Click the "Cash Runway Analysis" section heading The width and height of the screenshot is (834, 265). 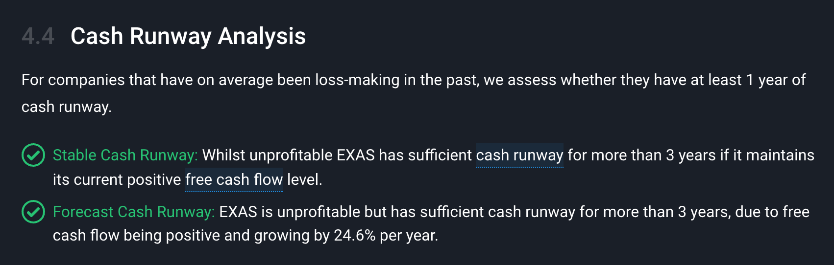(188, 36)
